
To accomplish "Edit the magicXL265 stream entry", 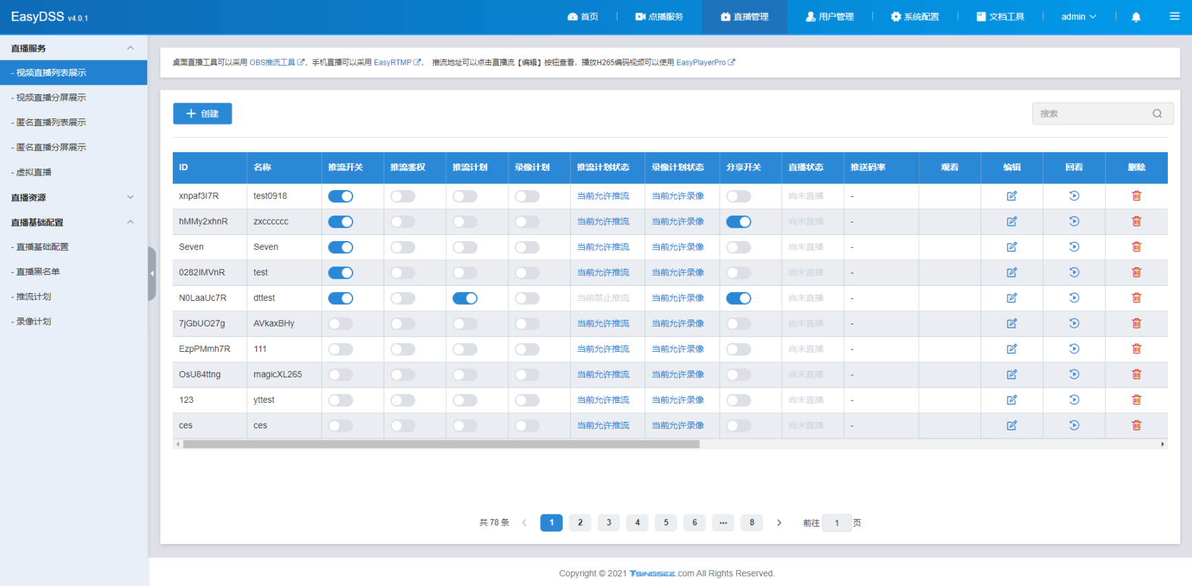I will (1012, 375).
